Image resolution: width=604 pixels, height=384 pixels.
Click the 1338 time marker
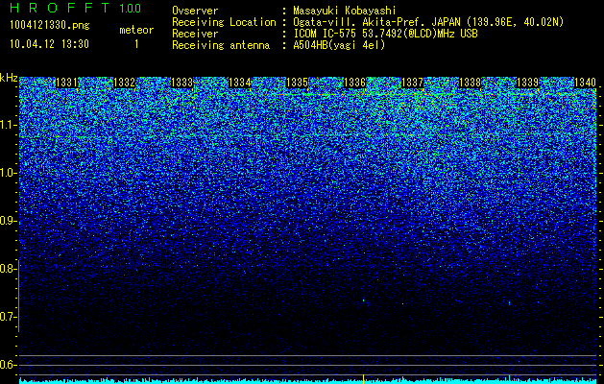(470, 83)
